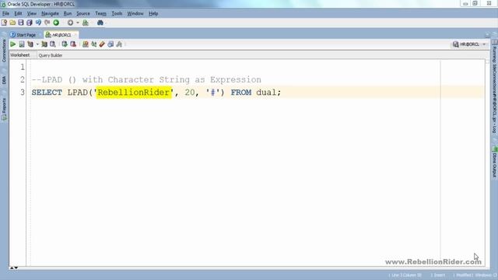Open the Run menu

click(x=68, y=13)
